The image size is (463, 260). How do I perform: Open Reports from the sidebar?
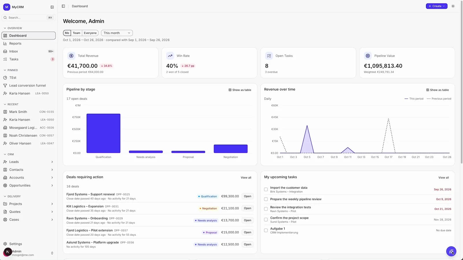(29, 43)
